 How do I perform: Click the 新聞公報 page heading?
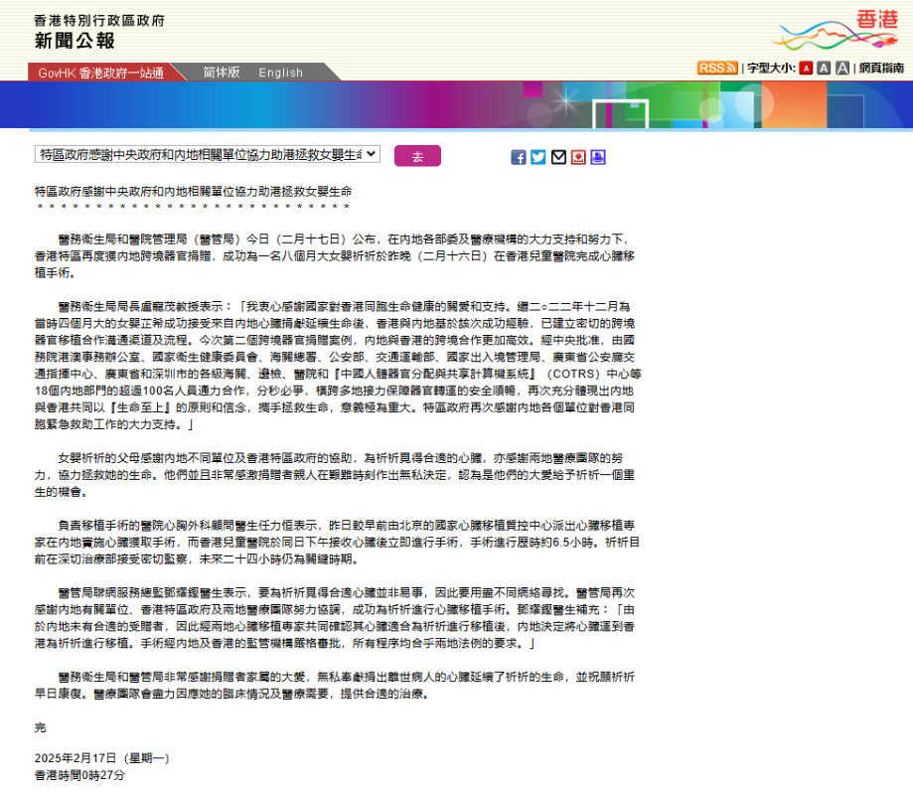click(75, 41)
